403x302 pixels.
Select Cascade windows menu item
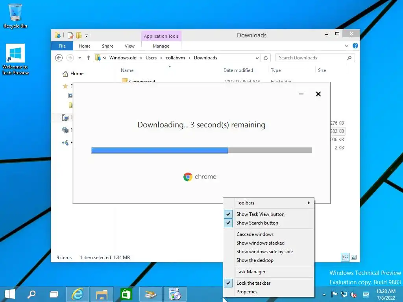click(268, 234)
